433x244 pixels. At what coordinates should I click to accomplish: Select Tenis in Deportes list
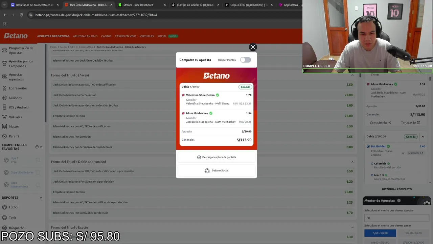click(13, 218)
